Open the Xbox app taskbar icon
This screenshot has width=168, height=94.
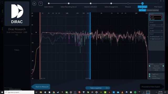coord(66,92)
